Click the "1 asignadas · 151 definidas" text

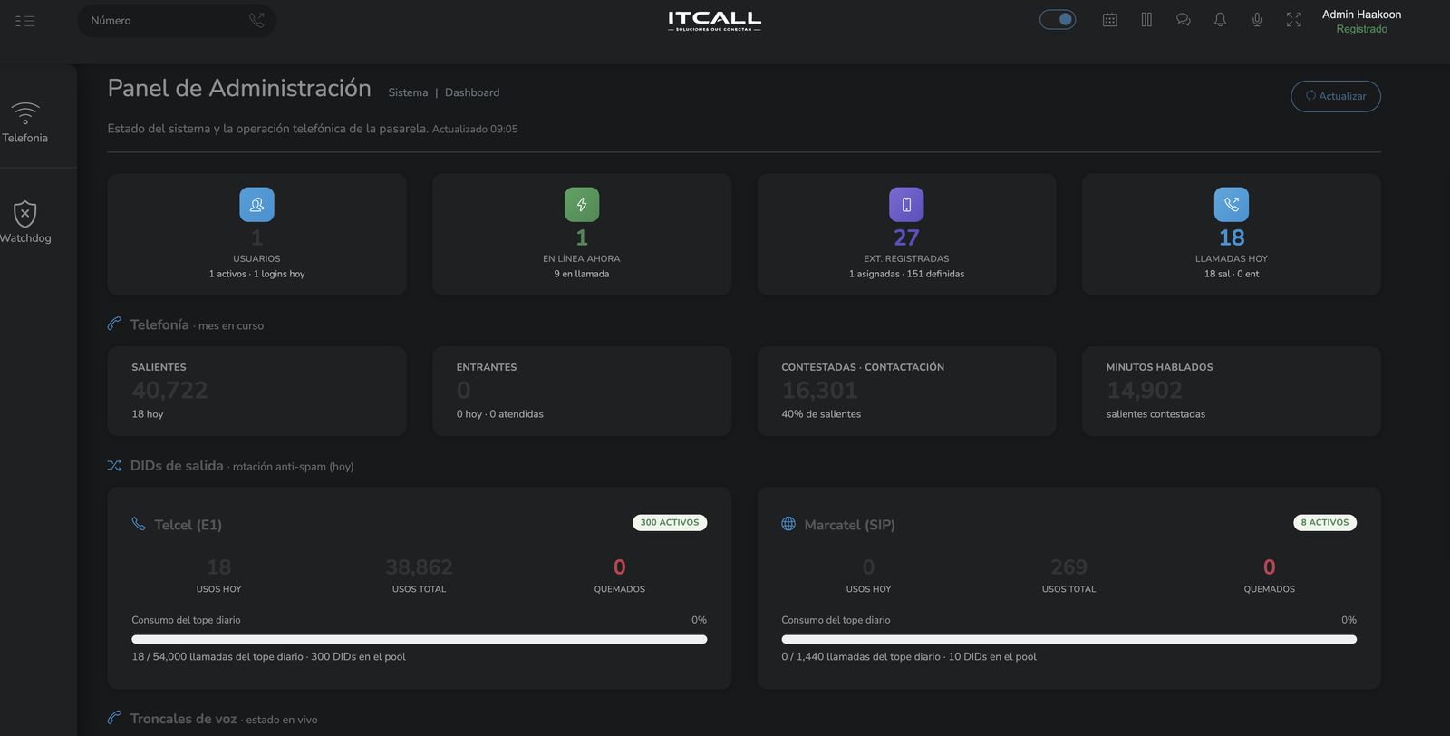click(906, 274)
